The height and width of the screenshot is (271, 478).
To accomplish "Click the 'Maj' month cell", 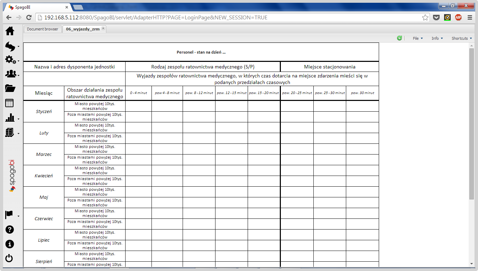I will [44, 197].
